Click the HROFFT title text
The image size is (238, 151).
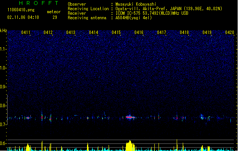pos(39,3)
